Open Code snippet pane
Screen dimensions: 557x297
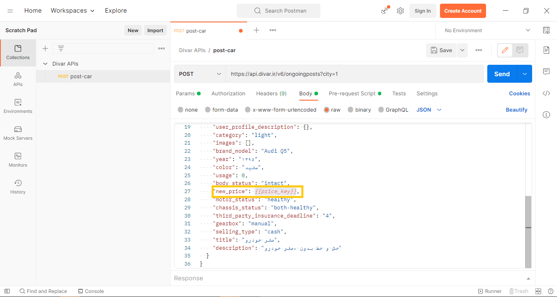click(546, 93)
